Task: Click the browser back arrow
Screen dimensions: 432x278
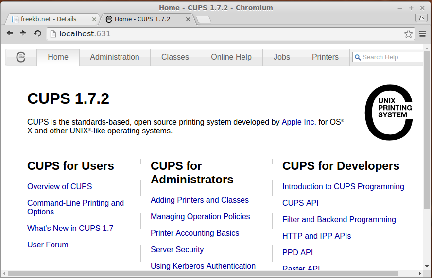Action: click(9, 33)
